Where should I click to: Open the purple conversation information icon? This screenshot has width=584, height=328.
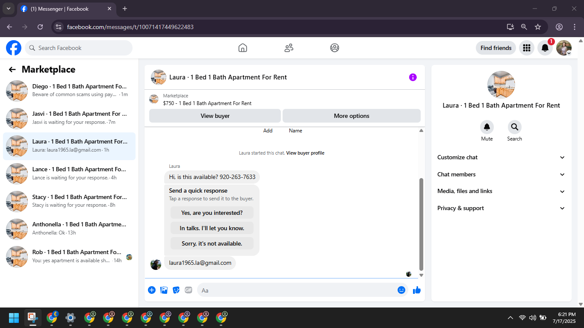413,77
